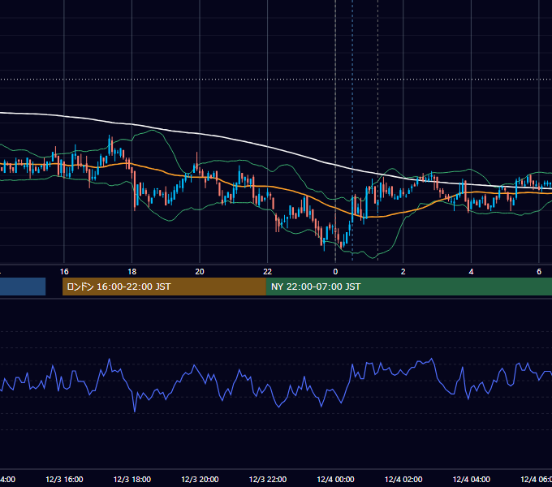This screenshot has width=552, height=487.
Task: Click the 12/4 02:00 time axis label
Action: click(x=403, y=479)
